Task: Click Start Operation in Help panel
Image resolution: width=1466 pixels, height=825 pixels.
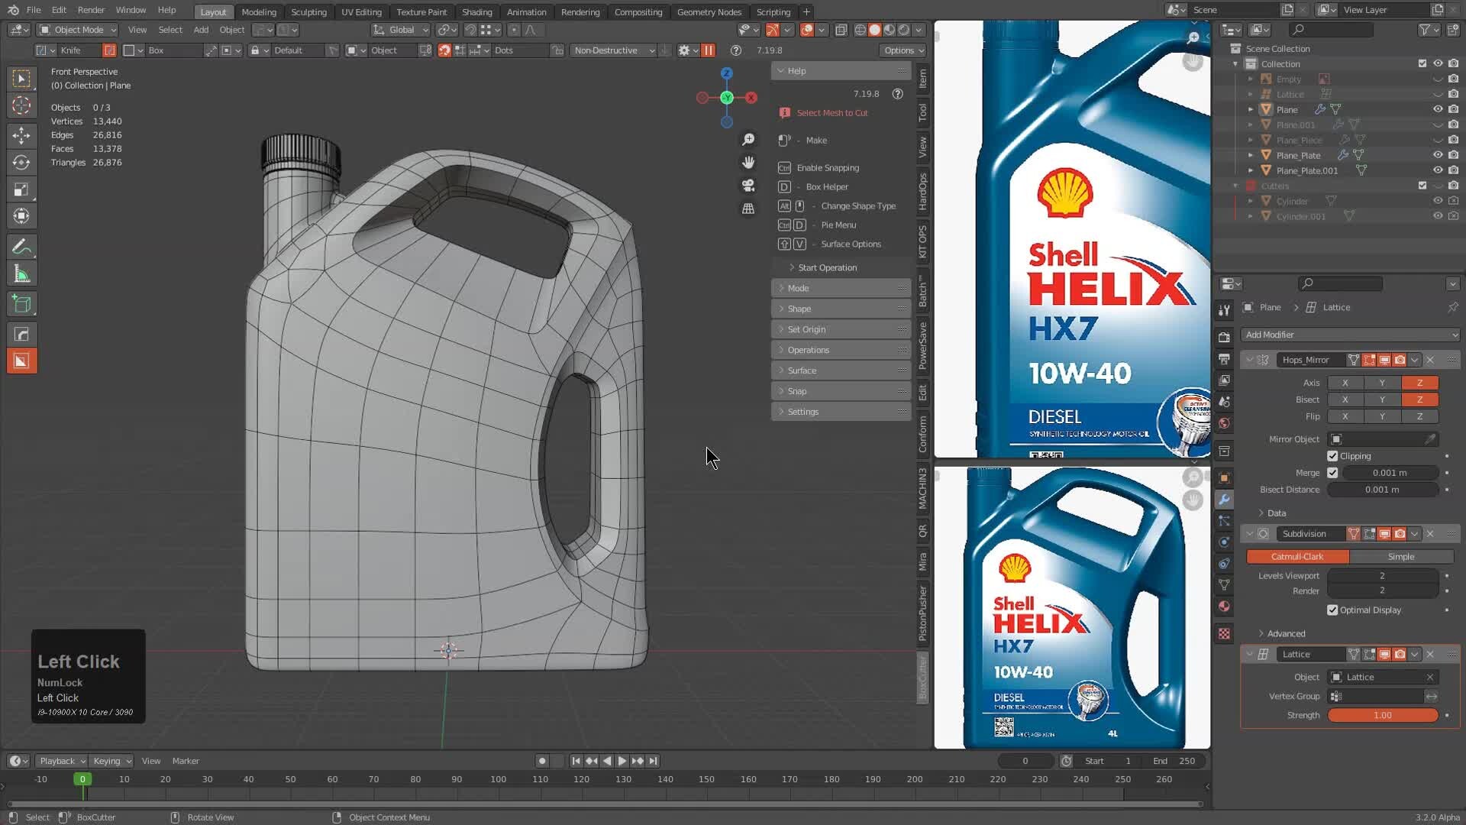Action: point(827,267)
